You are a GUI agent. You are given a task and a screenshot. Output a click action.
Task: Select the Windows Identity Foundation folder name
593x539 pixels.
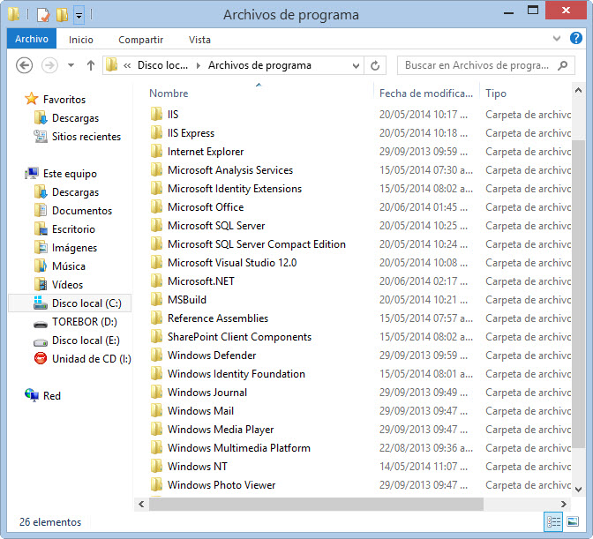236,374
